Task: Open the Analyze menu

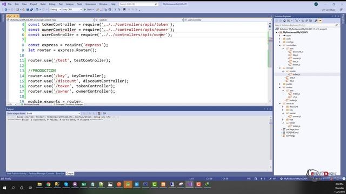Action: coord(70,4)
